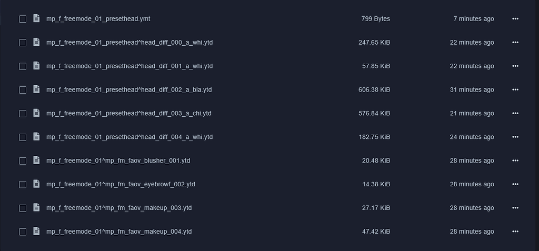Click file icon for head_diff_000_a_whi.ytd
The image size is (539, 251).
pyautogui.click(x=36, y=43)
